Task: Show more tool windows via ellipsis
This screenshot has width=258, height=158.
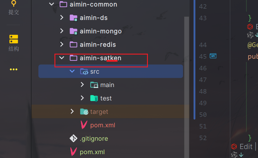Action: tap(13, 69)
